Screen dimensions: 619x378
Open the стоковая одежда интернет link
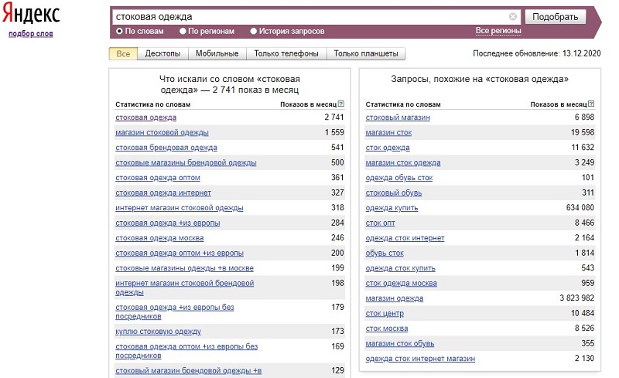163,193
